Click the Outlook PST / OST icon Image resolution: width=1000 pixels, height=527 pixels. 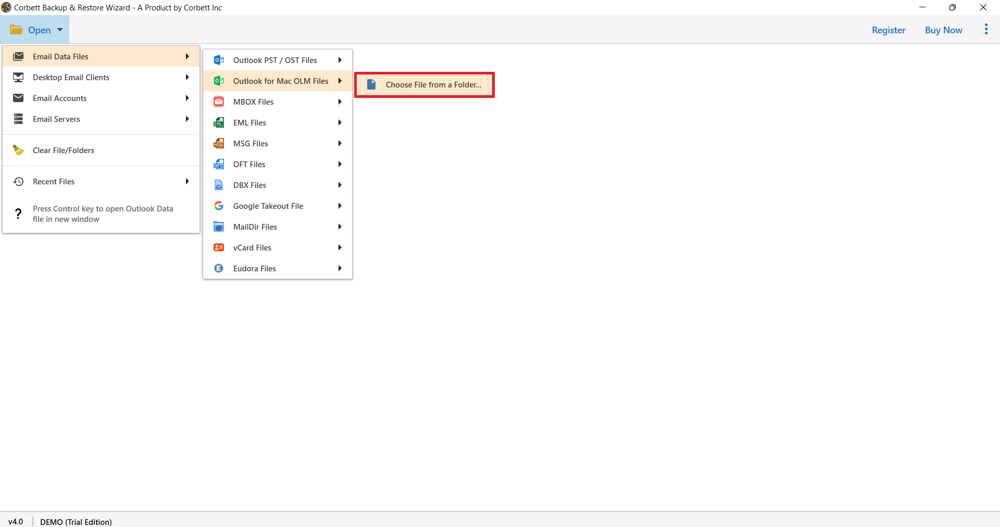tap(219, 60)
